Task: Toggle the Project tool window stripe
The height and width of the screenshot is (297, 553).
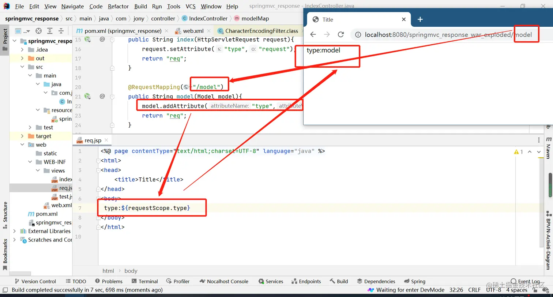Action: (5, 40)
